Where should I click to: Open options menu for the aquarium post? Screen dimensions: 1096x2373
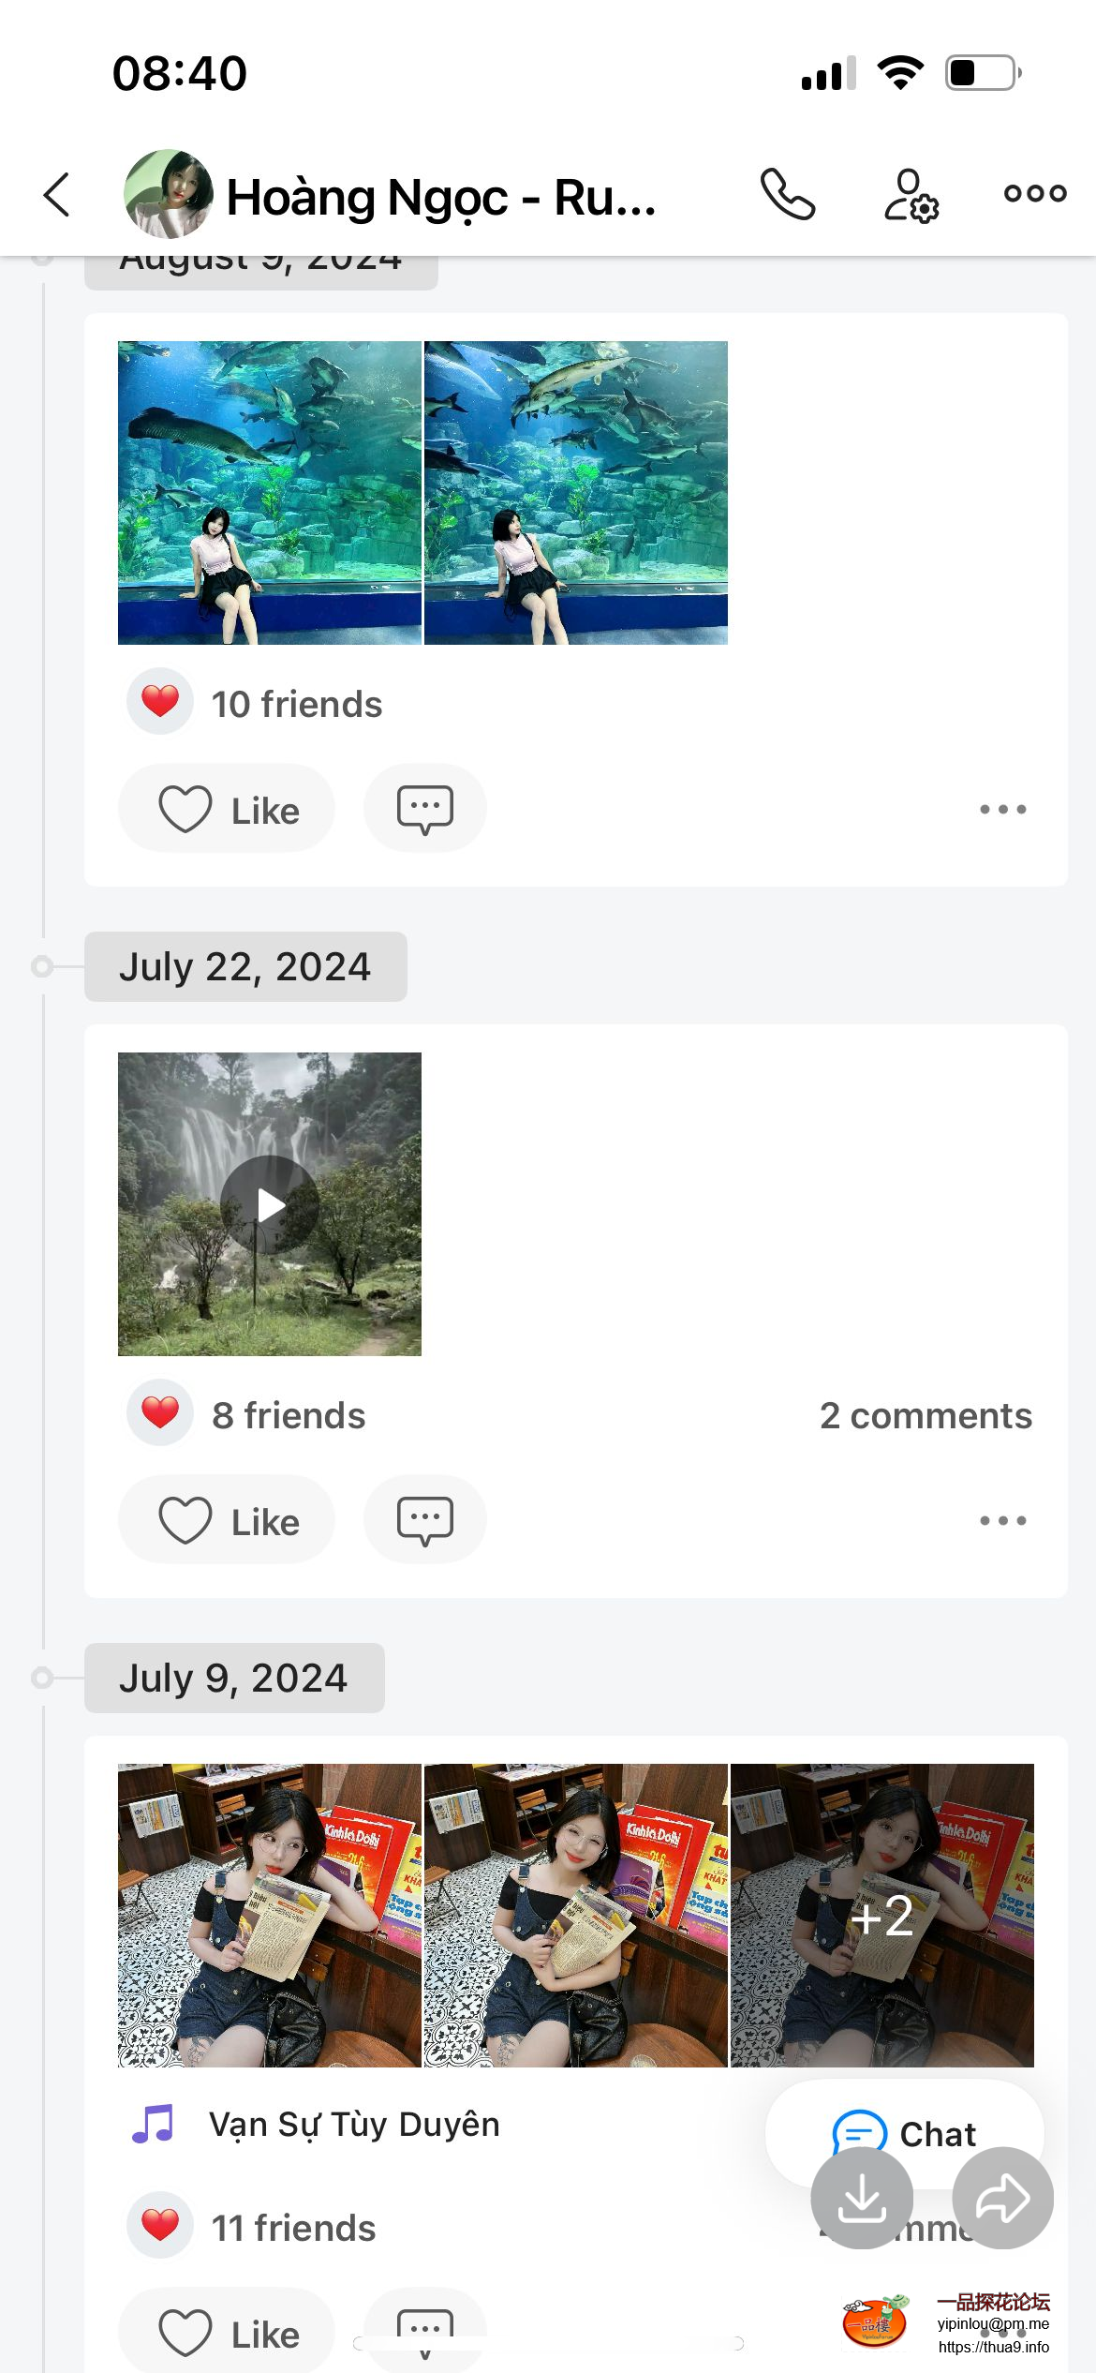pos(1002,809)
